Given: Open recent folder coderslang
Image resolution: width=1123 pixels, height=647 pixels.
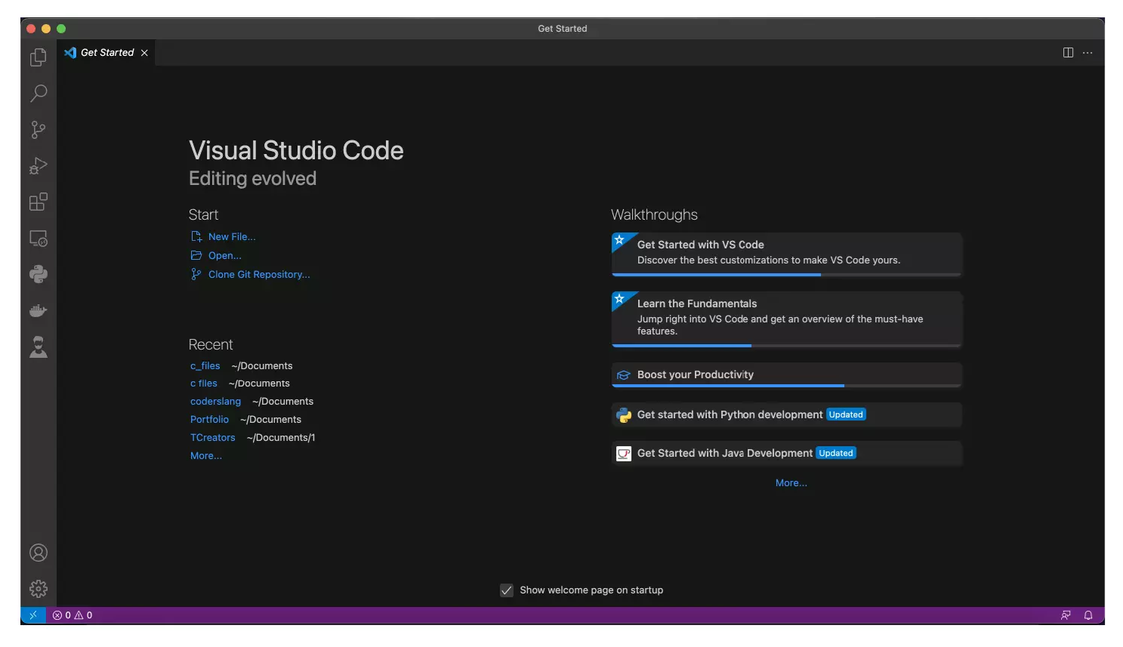Looking at the screenshot, I should [x=216, y=401].
